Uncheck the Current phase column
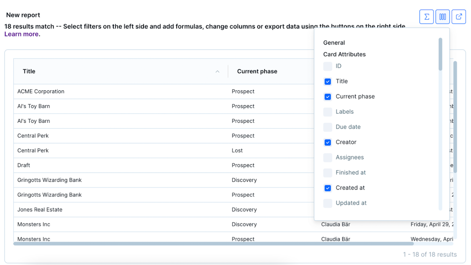Screen dimensions: 471x265 coord(327,96)
